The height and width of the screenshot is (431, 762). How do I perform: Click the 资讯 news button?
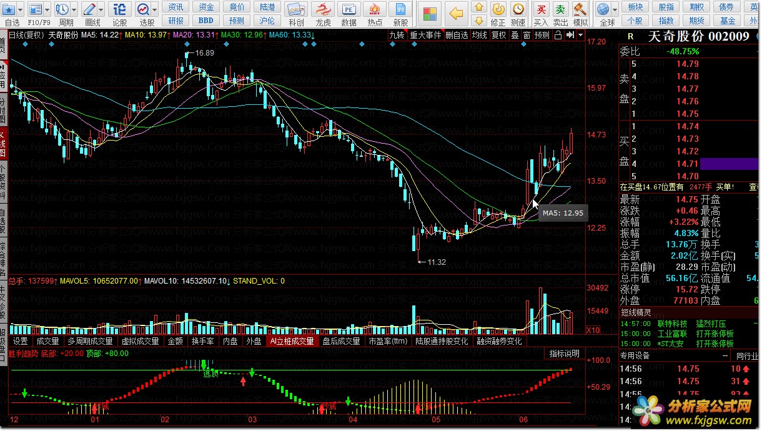pos(176,7)
